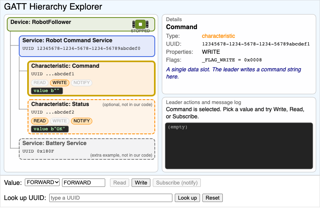Click the '(optional, not in our code)' note
The image size is (320, 208).
tap(127, 105)
